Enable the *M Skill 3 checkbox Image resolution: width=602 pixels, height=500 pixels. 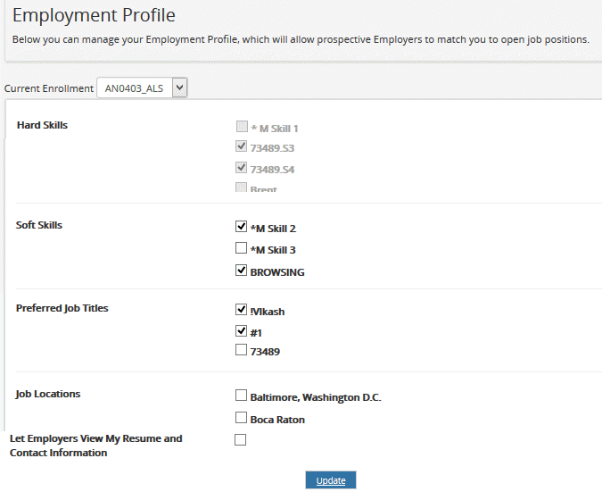[x=241, y=248]
